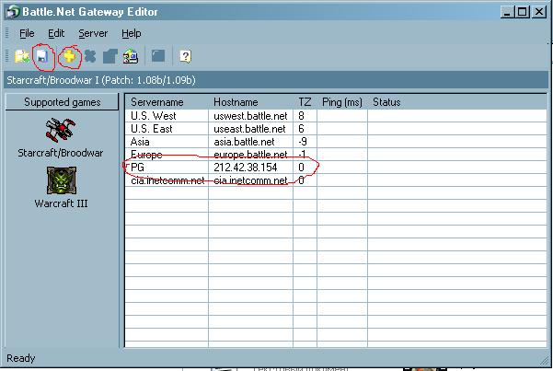Click the europe.battle.net hostname cell
The width and height of the screenshot is (553, 371).
pos(251,155)
